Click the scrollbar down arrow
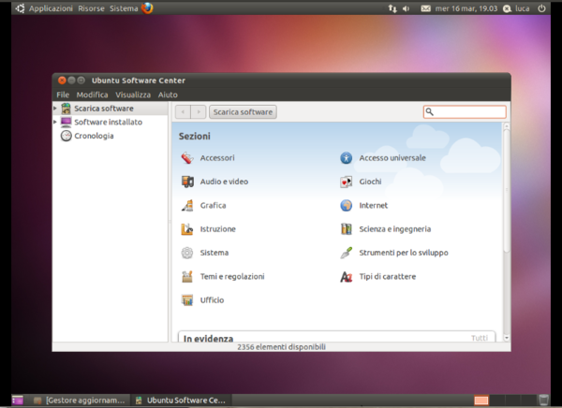Image resolution: width=562 pixels, height=408 pixels. 507,338
